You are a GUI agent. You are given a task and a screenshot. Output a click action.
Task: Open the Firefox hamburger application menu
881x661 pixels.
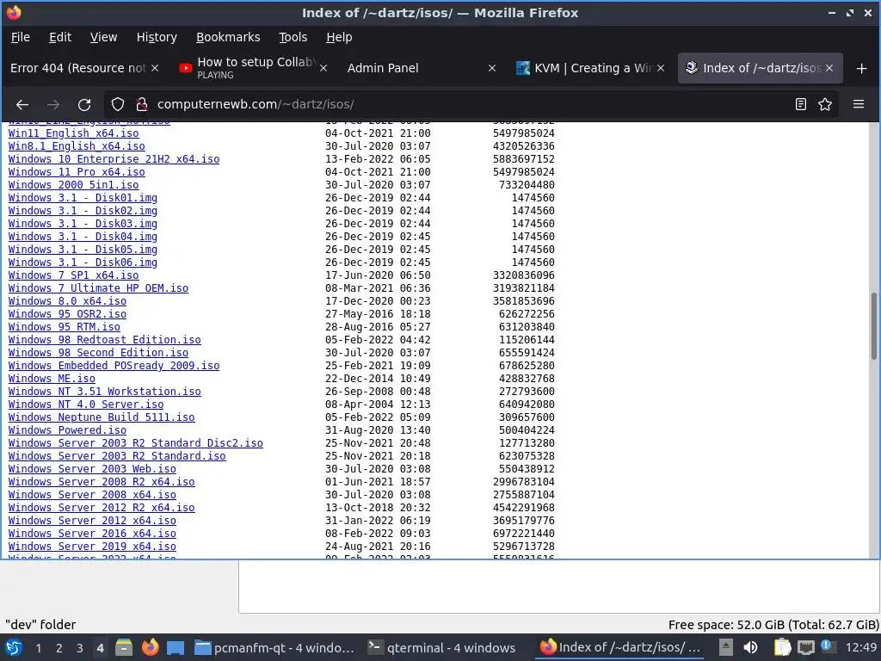click(x=859, y=104)
